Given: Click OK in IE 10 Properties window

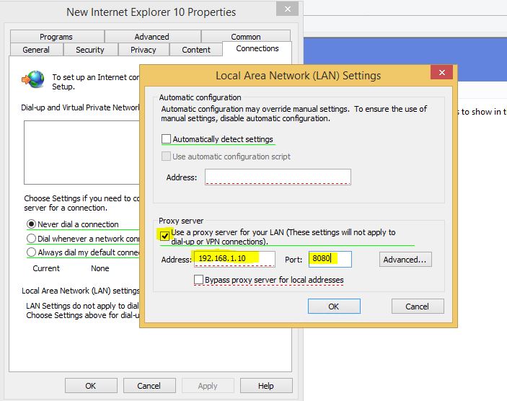Looking at the screenshot, I should pyautogui.click(x=91, y=385).
